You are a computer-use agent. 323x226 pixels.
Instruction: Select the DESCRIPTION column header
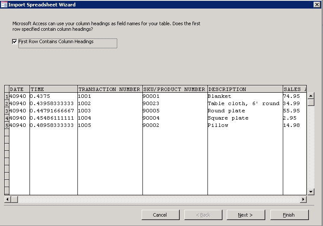tap(245, 89)
